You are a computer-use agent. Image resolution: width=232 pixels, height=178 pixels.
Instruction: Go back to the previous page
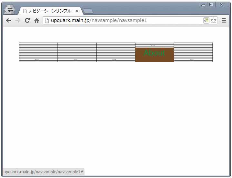9,21
